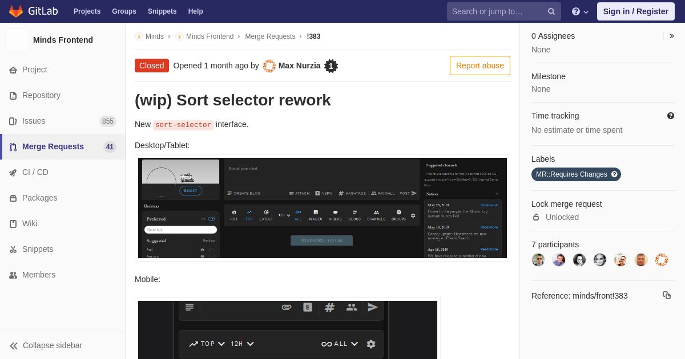
Task: Focus the Search or jump to field
Action: point(504,11)
